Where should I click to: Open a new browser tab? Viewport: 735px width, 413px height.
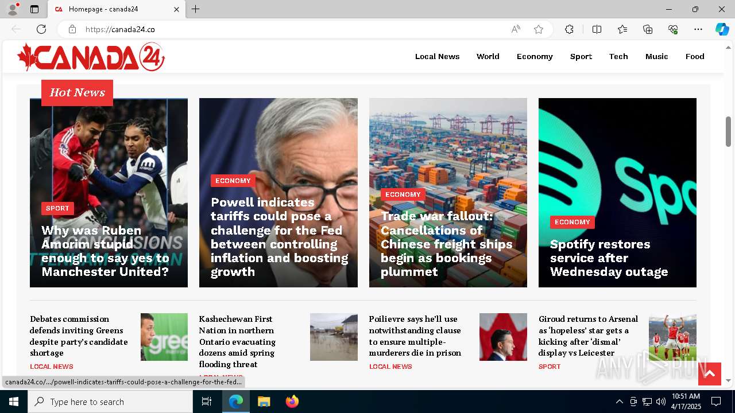point(196,9)
